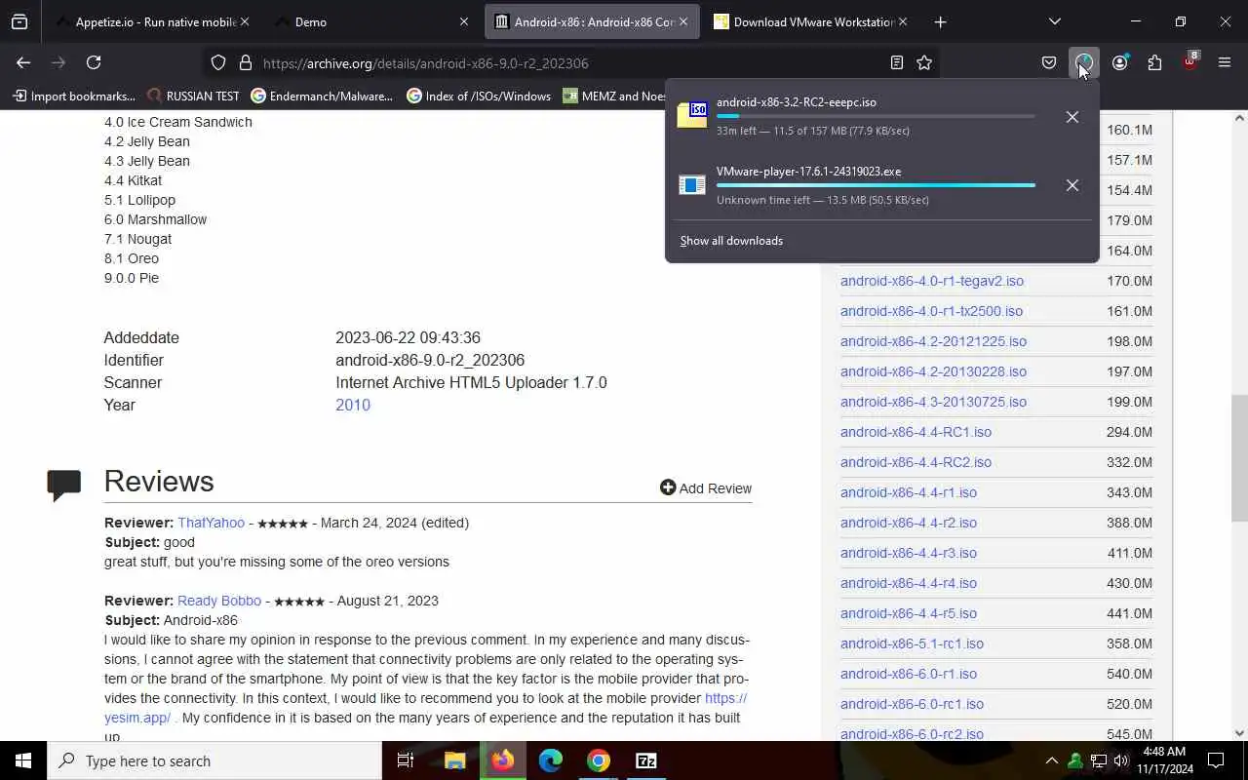The image size is (1248, 780).
Task: Show hidden system tray icons chevron
Action: point(1051,760)
